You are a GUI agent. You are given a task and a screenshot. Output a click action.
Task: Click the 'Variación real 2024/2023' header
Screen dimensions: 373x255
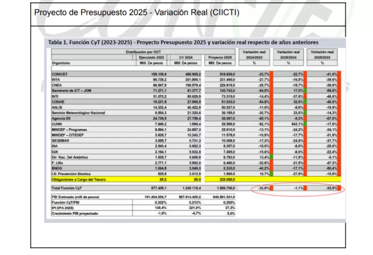pos(254,55)
